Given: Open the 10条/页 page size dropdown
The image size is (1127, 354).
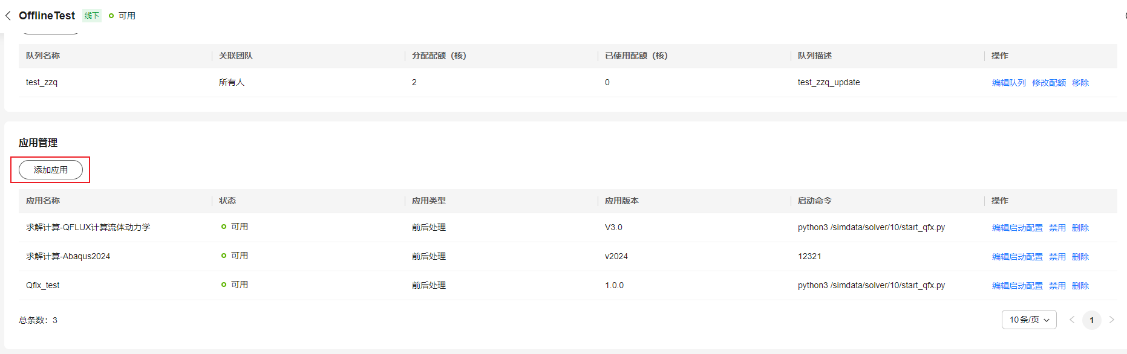Looking at the screenshot, I should (x=1029, y=320).
